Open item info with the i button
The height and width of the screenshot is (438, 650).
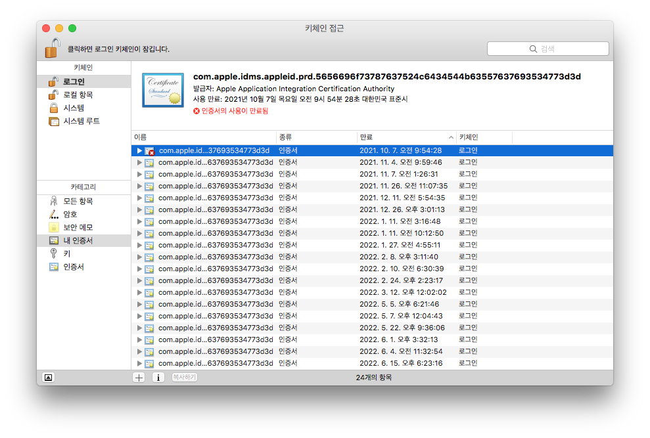158,378
